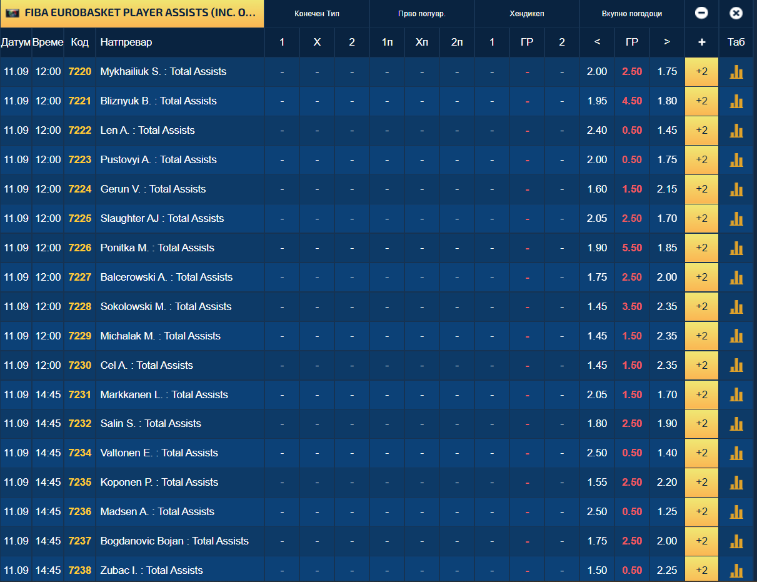757x582 pixels.
Task: Select event code 7226
Action: (80, 248)
